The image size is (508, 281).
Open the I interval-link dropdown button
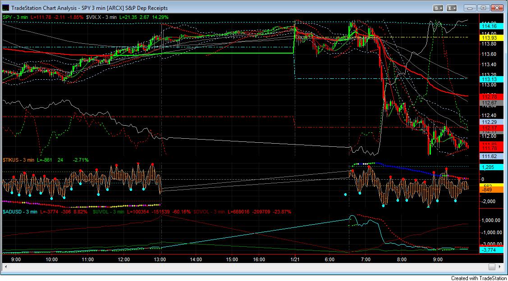coord(452,8)
